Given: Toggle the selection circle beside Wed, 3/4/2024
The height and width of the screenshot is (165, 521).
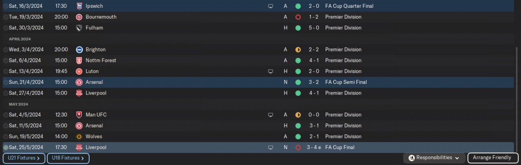Looking at the screenshot, I should (6, 50).
